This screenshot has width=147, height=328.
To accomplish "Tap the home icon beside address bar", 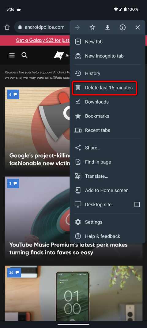I will 7,27.
